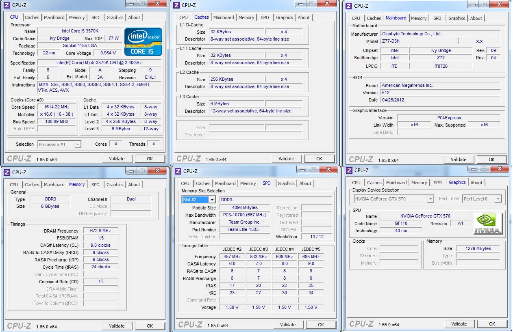Click OK in the cache details window

320,159
